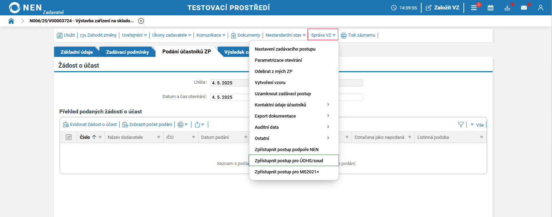Open Datum podání column filter arrow
This screenshot has width=552, height=217.
246,137
